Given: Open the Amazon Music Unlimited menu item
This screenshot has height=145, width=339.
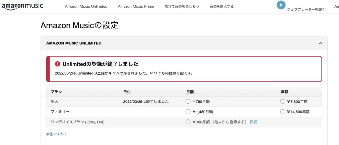Looking at the screenshot, I should click(86, 6).
